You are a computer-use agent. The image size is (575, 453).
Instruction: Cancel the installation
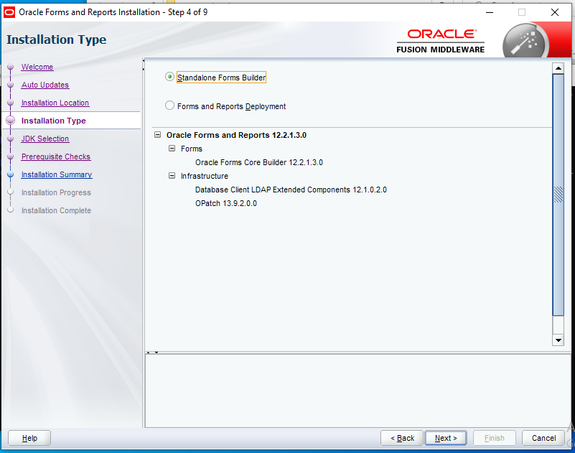pyautogui.click(x=543, y=438)
